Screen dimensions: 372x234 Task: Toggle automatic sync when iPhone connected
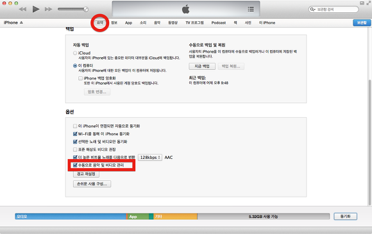[75, 126]
